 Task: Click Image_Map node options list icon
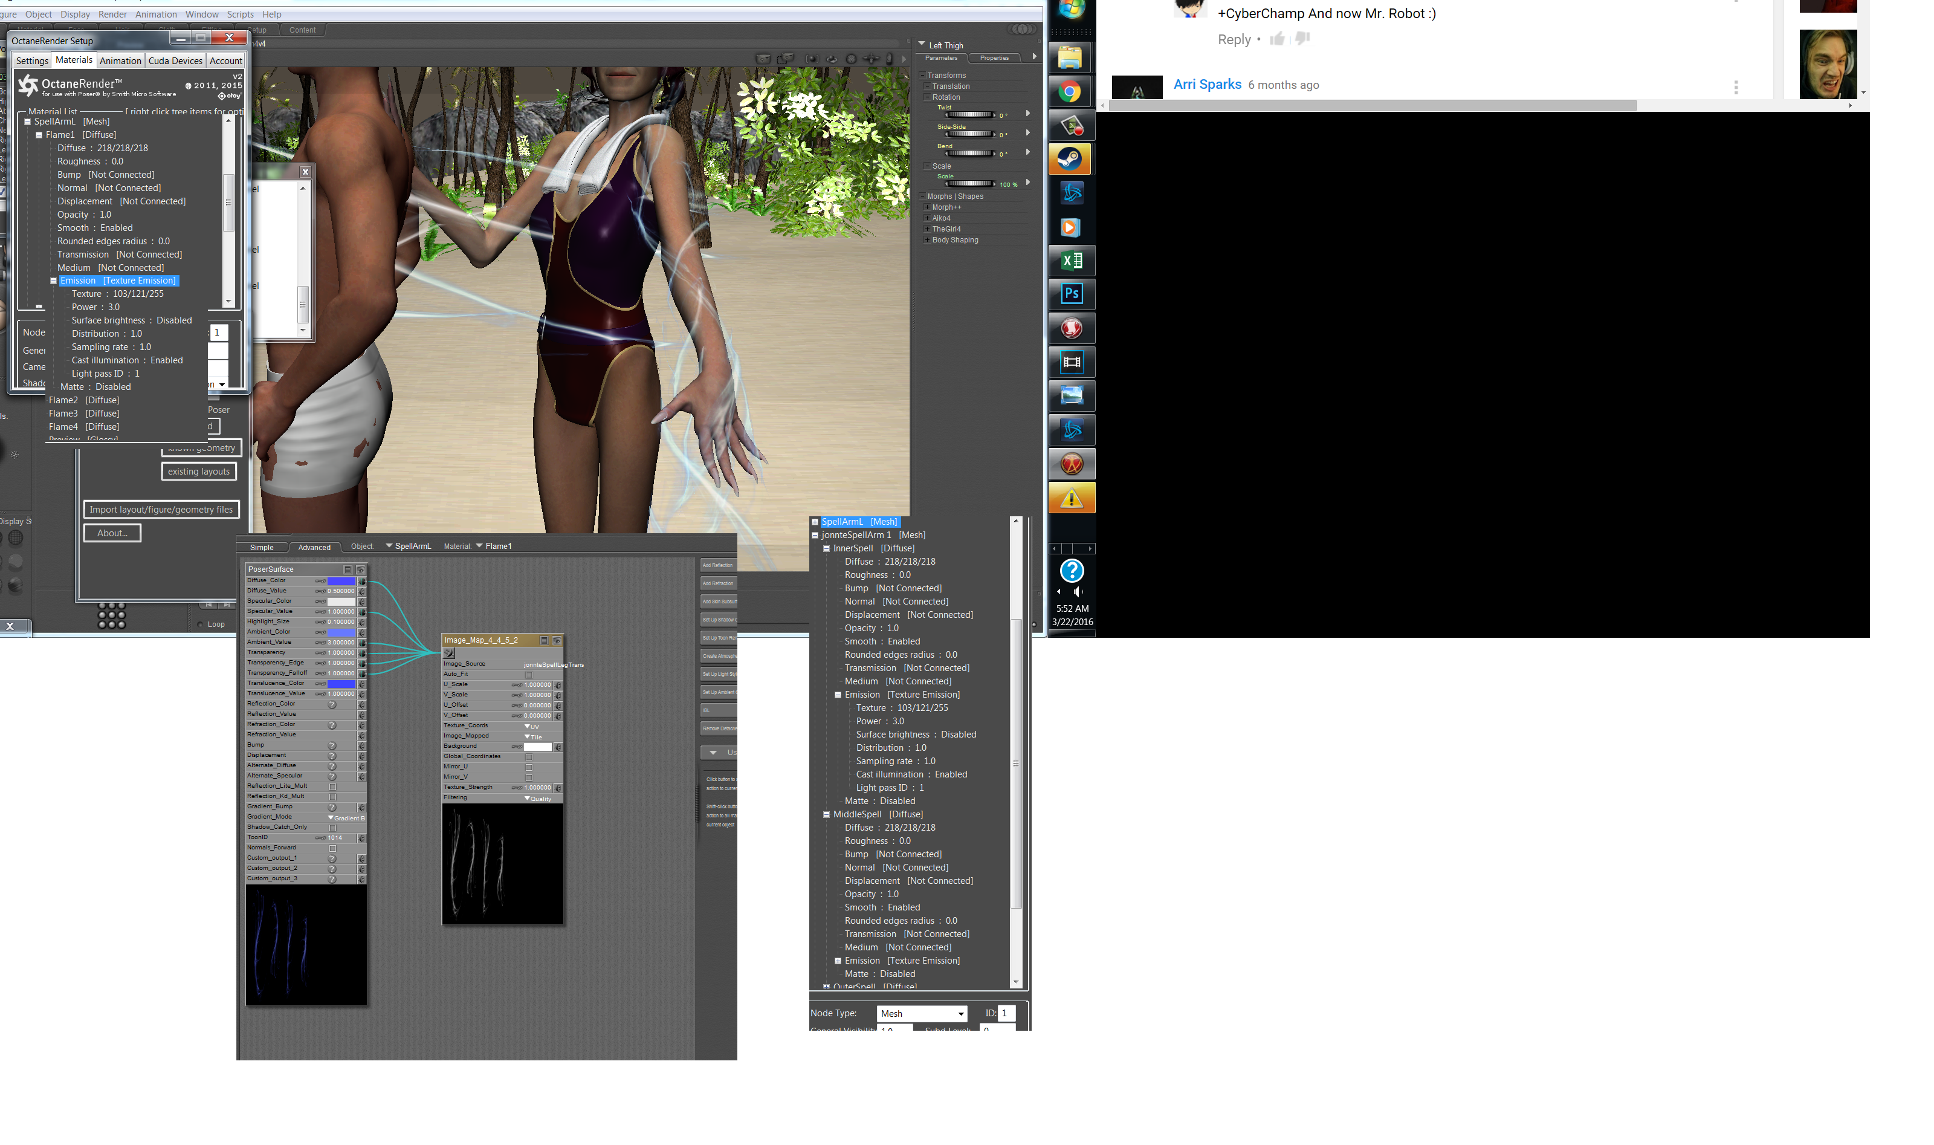coord(544,640)
